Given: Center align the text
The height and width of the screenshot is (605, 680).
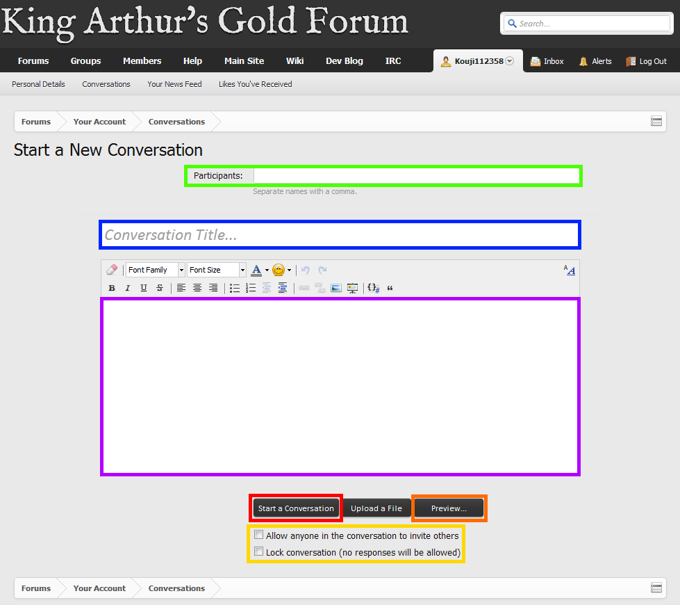Looking at the screenshot, I should click(197, 288).
